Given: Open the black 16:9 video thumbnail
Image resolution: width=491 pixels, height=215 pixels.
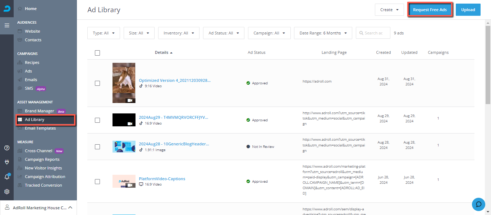Looking at the screenshot, I should point(124,120).
